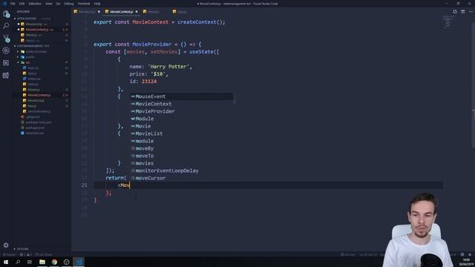
Task: Open Task View on the taskbar
Action: [30, 262]
